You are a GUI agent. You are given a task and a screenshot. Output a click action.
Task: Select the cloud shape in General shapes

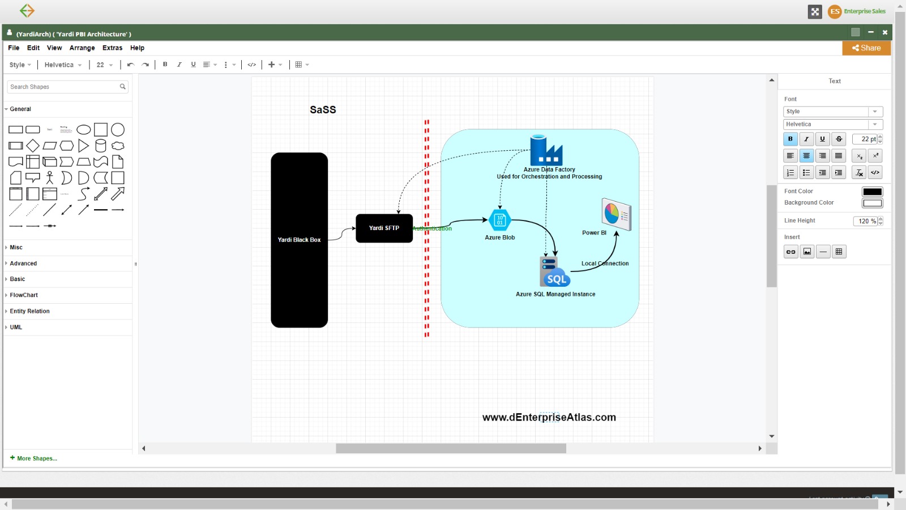pos(118,146)
